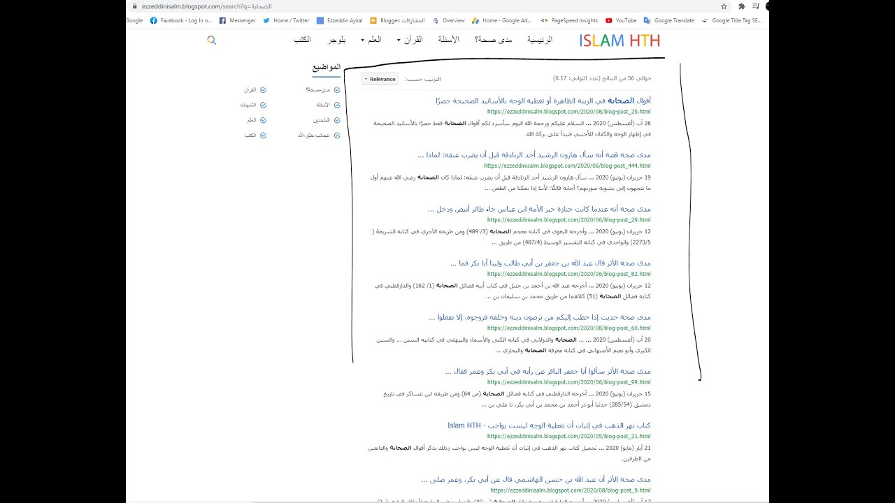Open the بلوجر menu item

click(337, 40)
